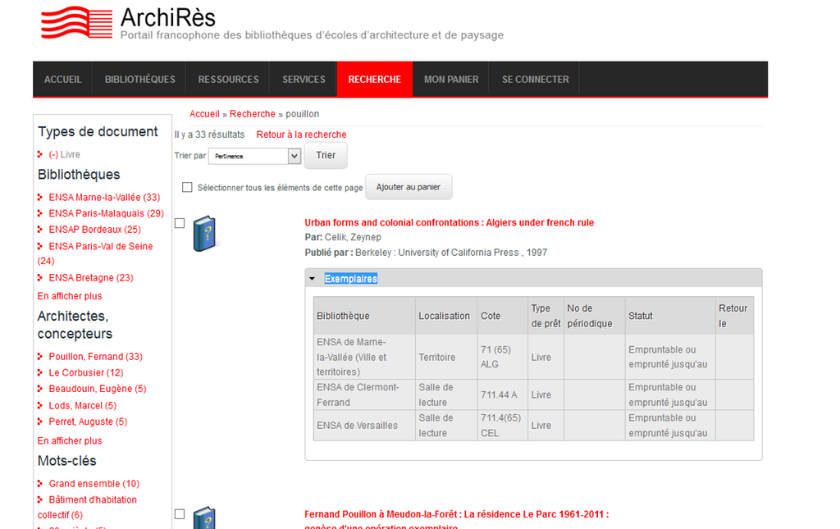This screenshot has height=529, width=840.
Task: Go to the ACCUEIL menu
Action: pyautogui.click(x=62, y=80)
